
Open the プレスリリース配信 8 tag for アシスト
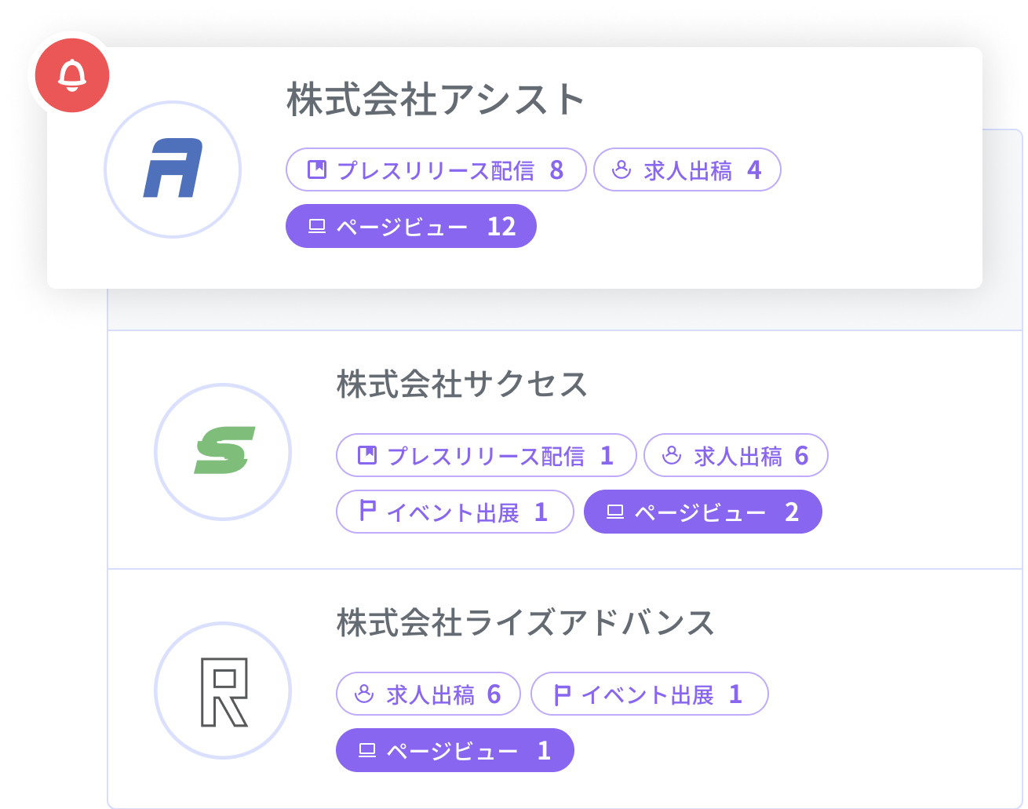(x=436, y=169)
